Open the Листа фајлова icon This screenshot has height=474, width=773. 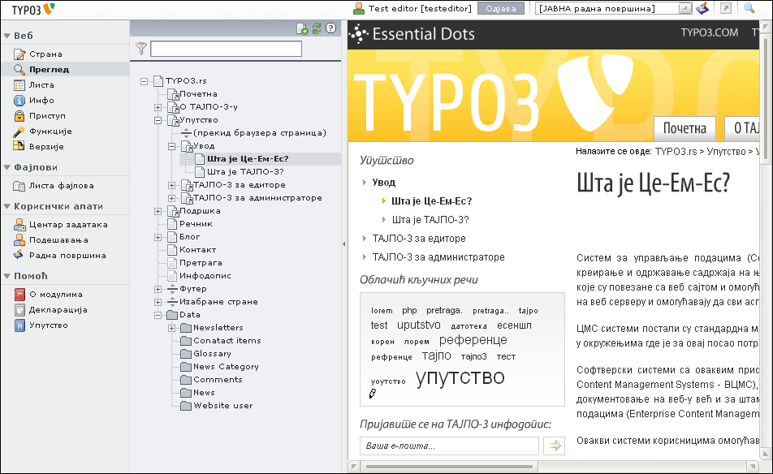tap(19, 186)
